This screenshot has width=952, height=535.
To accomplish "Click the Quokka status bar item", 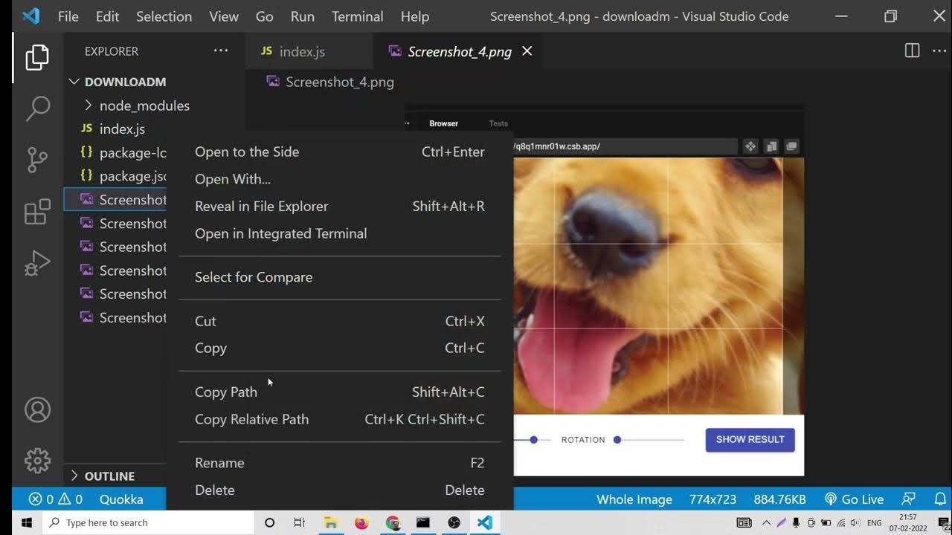I will tap(120, 499).
